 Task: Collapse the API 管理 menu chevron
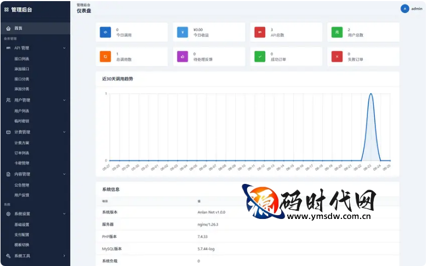pyautogui.click(x=64, y=48)
